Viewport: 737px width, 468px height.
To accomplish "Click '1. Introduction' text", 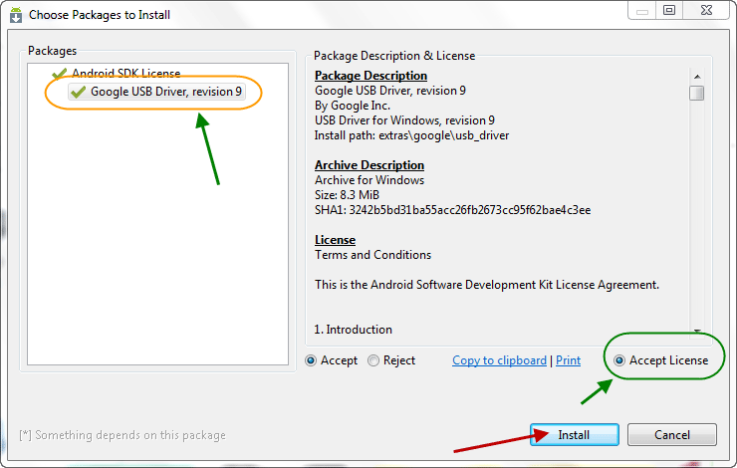I will [353, 330].
